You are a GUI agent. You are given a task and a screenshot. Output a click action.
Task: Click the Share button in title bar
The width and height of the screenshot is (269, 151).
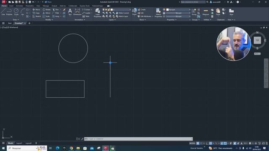pyautogui.click(x=48, y=2)
